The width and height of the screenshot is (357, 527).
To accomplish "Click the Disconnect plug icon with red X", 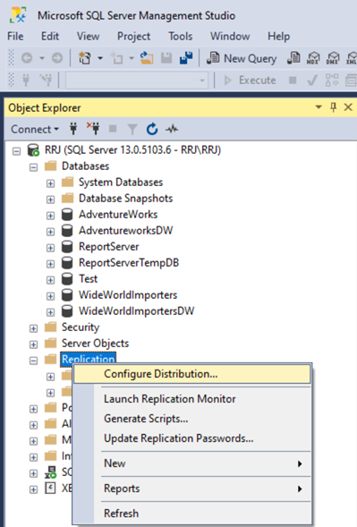I will coord(93,128).
